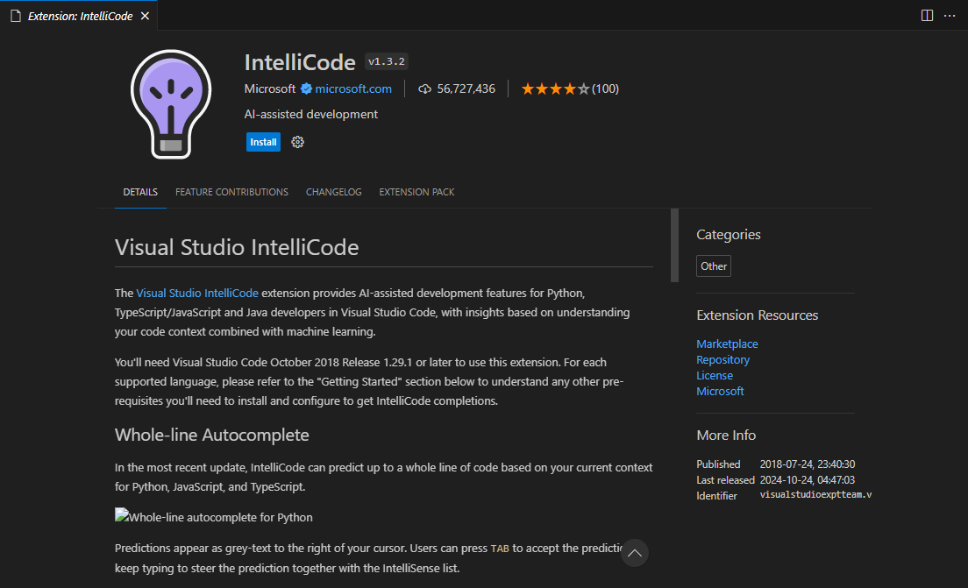
Task: Open the Changelog tab
Action: click(x=333, y=192)
